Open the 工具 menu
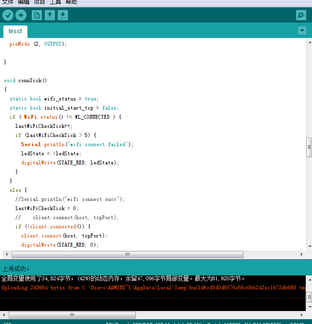Image resolution: width=312 pixels, height=324 pixels. pyautogui.click(x=55, y=2)
